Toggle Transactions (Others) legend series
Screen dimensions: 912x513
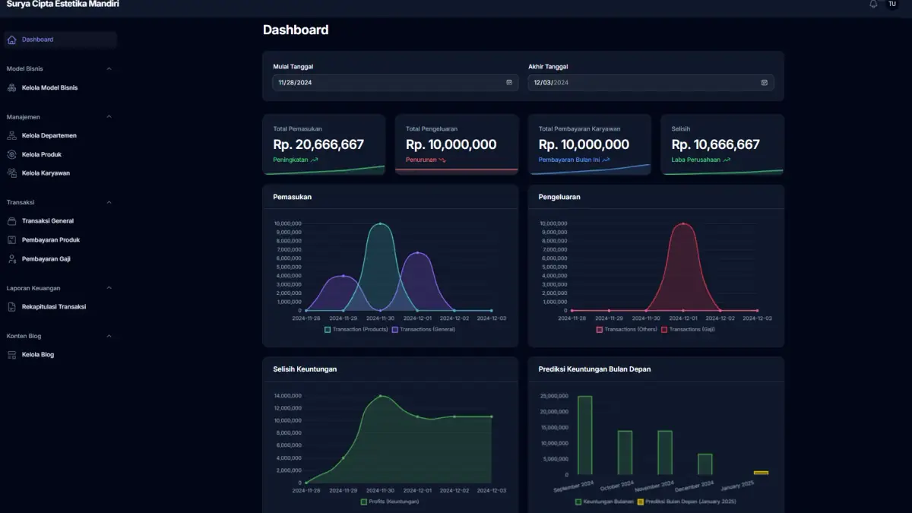click(627, 329)
